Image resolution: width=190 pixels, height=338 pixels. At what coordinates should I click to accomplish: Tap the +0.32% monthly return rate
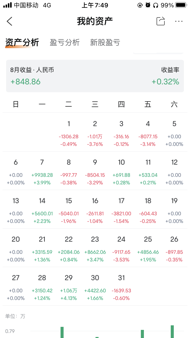(165, 82)
